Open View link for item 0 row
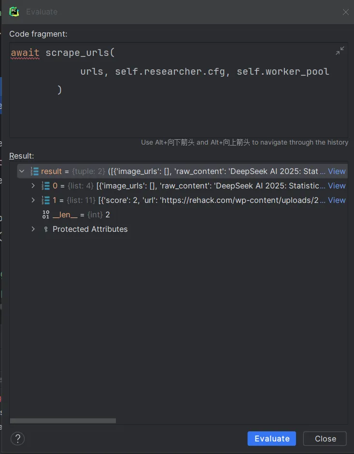Viewport: 354px width, 454px height. point(337,186)
